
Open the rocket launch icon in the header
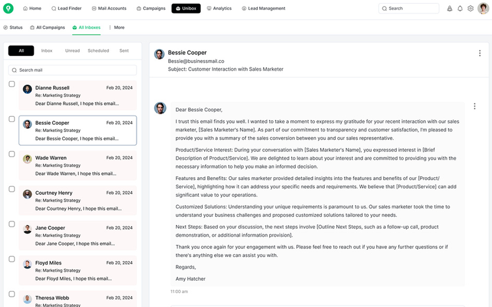(450, 8)
